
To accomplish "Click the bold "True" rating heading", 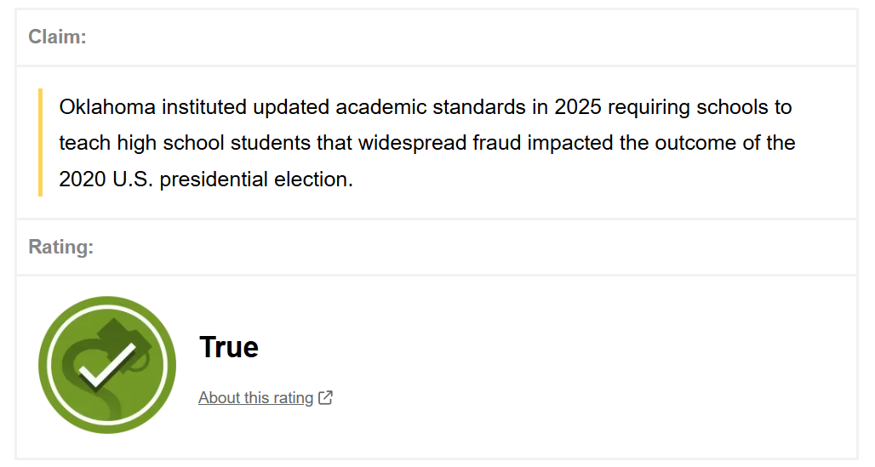I will [x=229, y=347].
